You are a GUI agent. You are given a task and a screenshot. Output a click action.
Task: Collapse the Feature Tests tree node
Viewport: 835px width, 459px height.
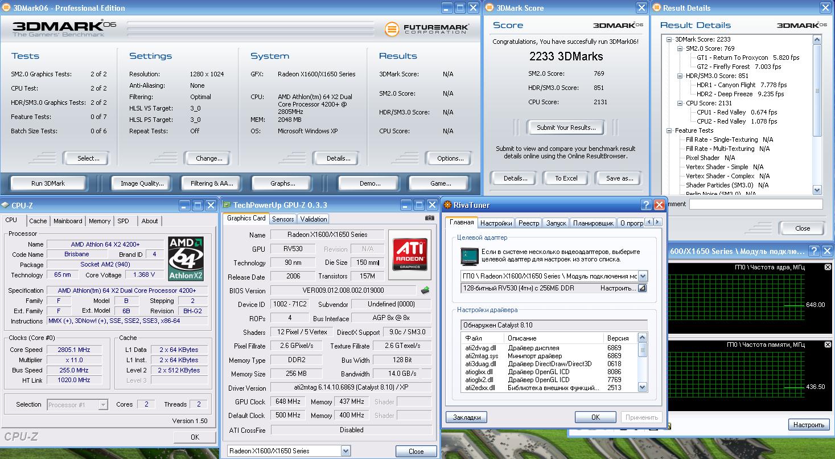tap(670, 130)
